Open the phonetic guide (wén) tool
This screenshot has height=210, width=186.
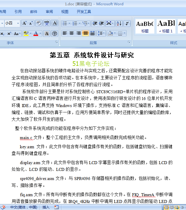[47, 23]
